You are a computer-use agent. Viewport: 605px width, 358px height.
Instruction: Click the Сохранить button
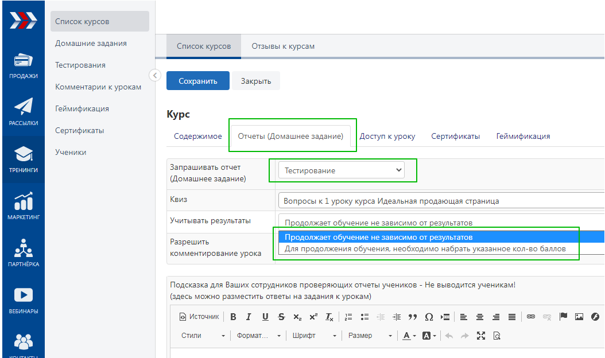198,81
